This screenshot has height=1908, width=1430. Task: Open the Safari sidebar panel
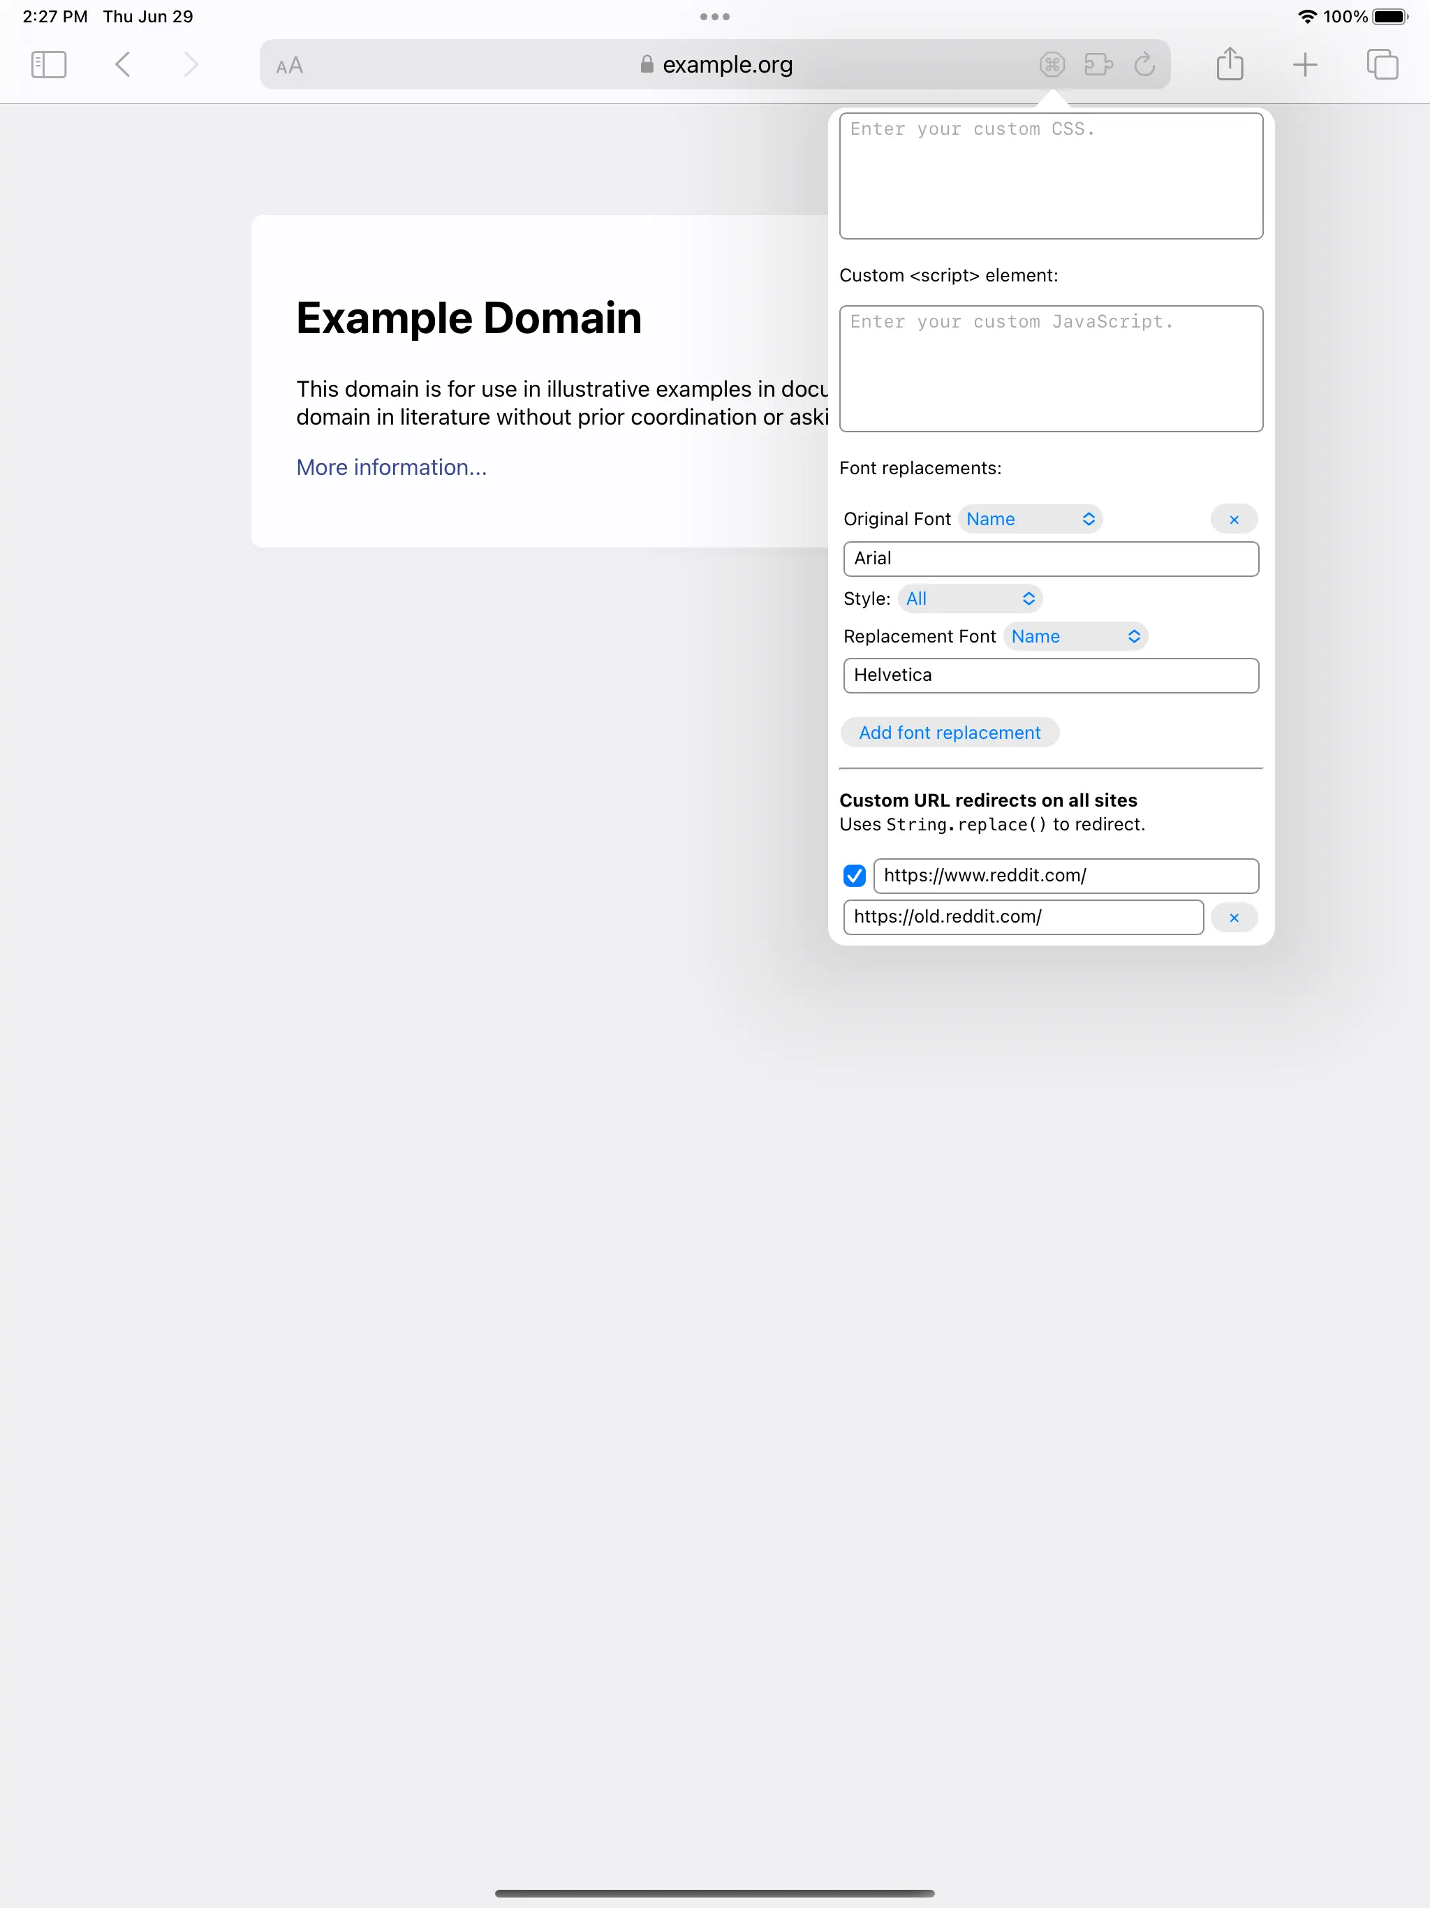coord(48,65)
